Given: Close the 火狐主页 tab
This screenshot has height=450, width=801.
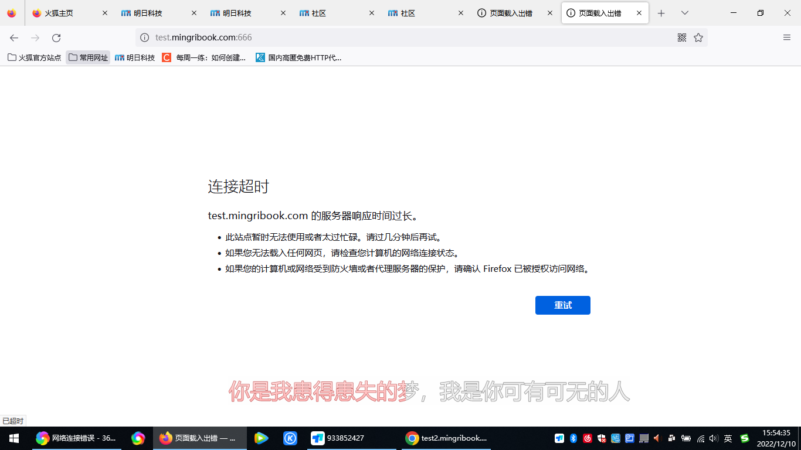Looking at the screenshot, I should click(105, 13).
